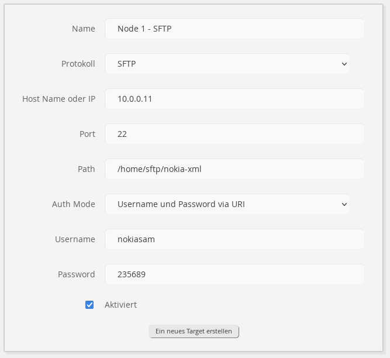Click the Username label
Viewport: 390px width, 358px height.
pyautogui.click(x=75, y=239)
